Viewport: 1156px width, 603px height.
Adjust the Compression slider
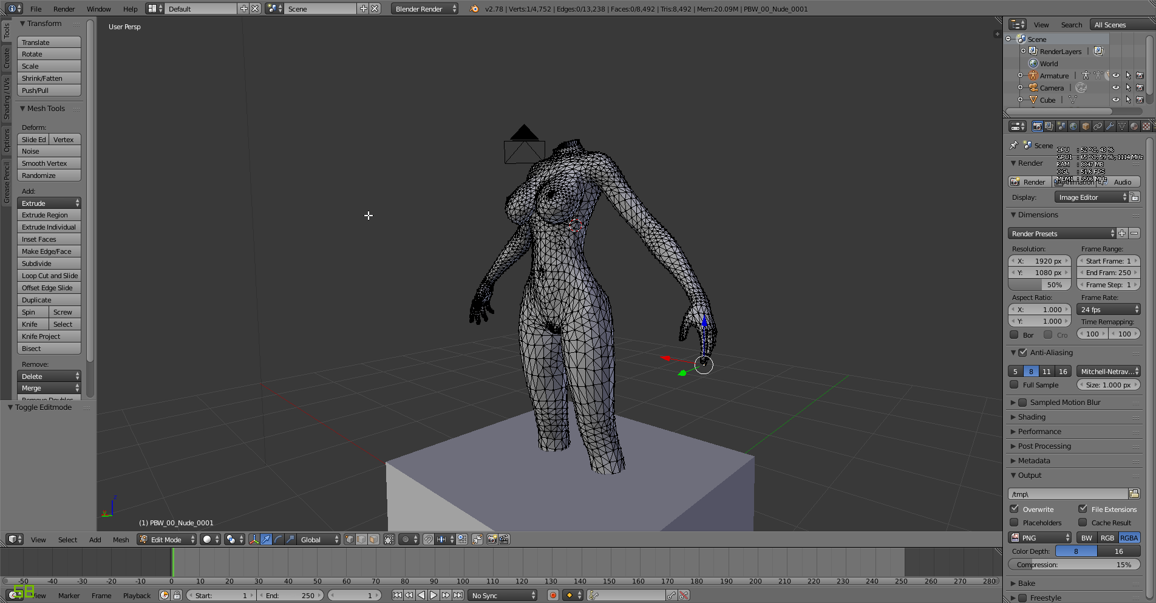coord(1073,565)
